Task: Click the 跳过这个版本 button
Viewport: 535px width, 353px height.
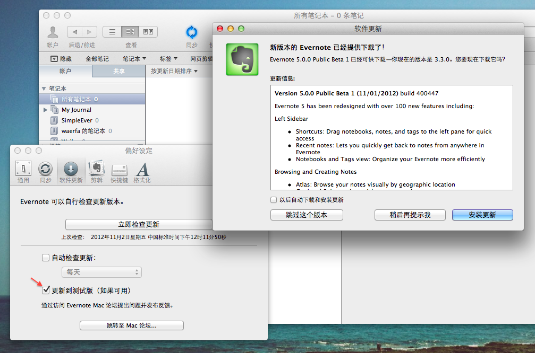Action: pos(307,215)
